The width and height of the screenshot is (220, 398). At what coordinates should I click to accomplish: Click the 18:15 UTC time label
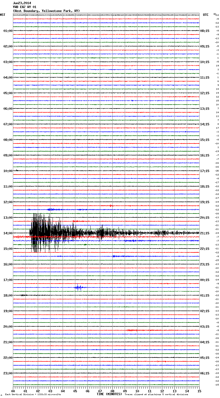pyautogui.click(x=205, y=187)
